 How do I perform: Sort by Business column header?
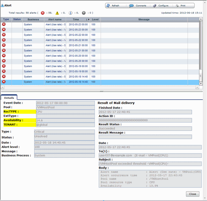click(33, 19)
